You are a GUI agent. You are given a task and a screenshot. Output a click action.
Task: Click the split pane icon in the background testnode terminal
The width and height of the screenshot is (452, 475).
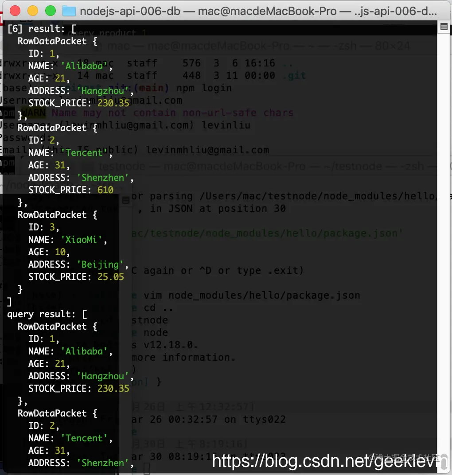[126, 200]
